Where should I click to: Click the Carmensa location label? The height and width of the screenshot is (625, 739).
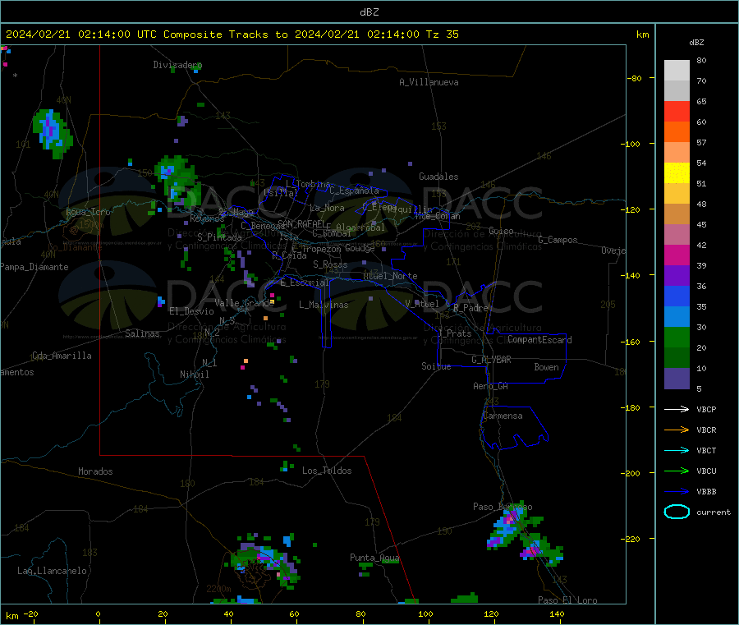tap(503, 416)
